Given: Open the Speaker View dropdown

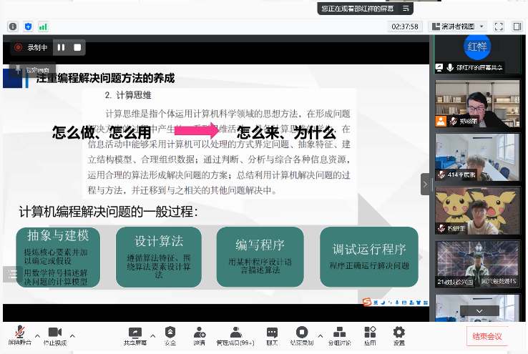Looking at the screenshot, I should click(x=458, y=26).
